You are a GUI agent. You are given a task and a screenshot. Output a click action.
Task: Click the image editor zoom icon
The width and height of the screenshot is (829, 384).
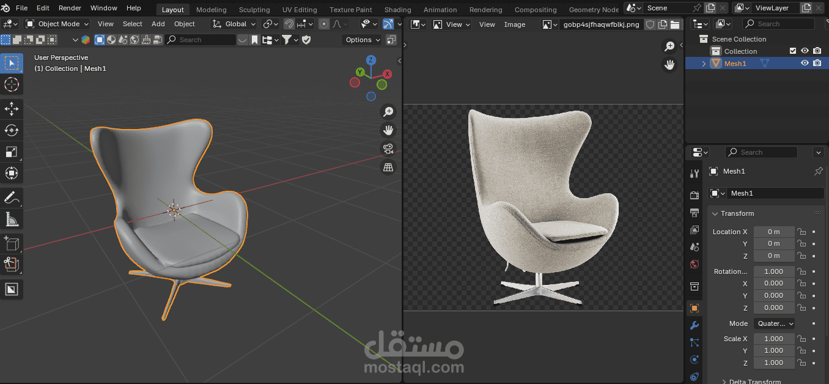(670, 46)
